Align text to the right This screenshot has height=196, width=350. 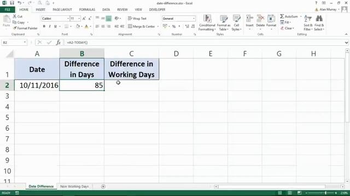109,26
